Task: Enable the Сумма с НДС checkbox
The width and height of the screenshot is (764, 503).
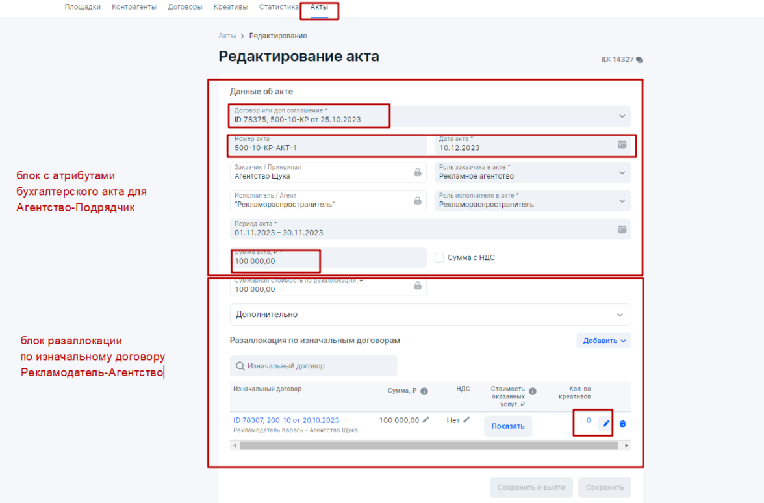Action: [x=439, y=257]
